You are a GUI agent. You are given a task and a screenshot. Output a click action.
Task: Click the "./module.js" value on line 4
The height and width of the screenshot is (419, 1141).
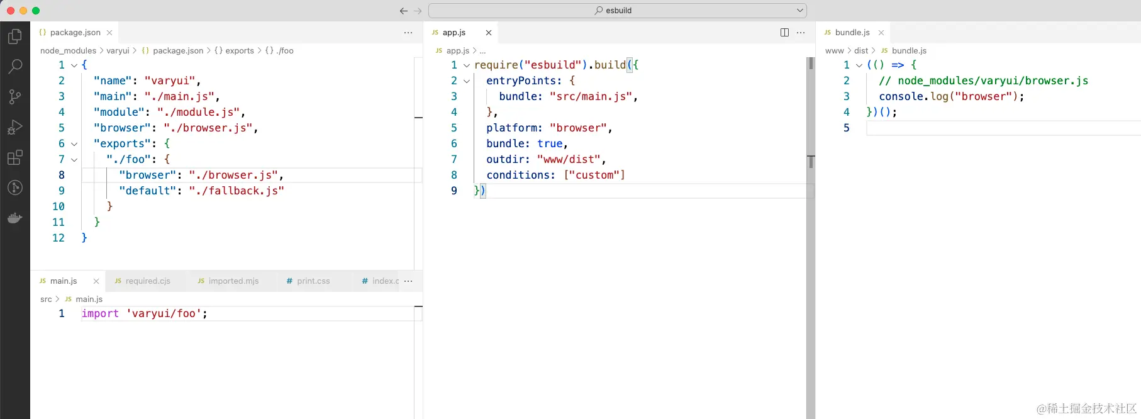(198, 112)
